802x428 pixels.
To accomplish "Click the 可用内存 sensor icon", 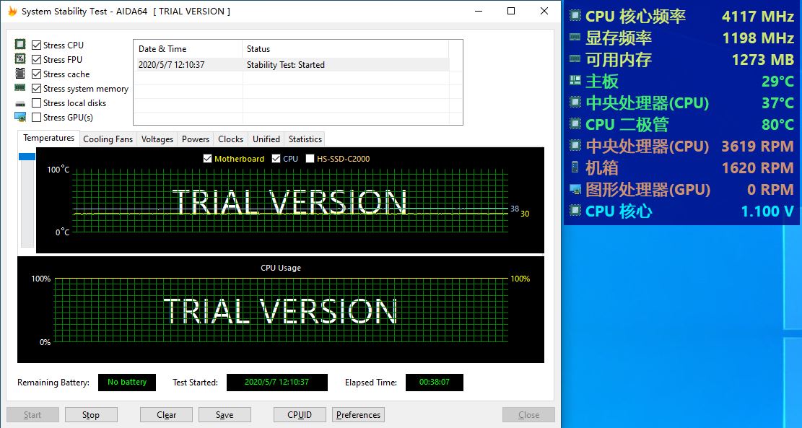I will click(575, 59).
